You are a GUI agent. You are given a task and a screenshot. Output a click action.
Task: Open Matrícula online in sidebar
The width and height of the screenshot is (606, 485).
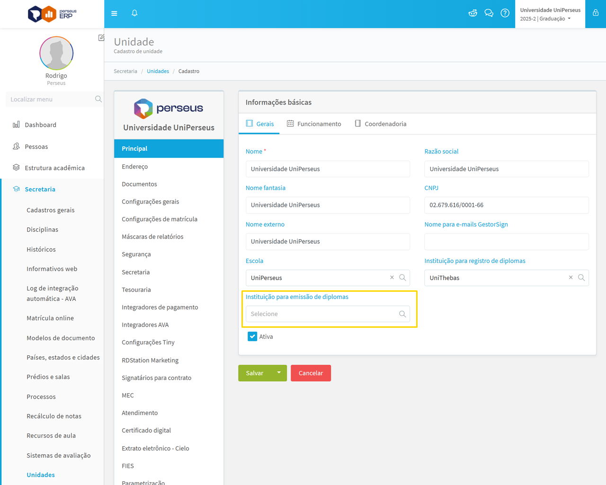tap(50, 318)
